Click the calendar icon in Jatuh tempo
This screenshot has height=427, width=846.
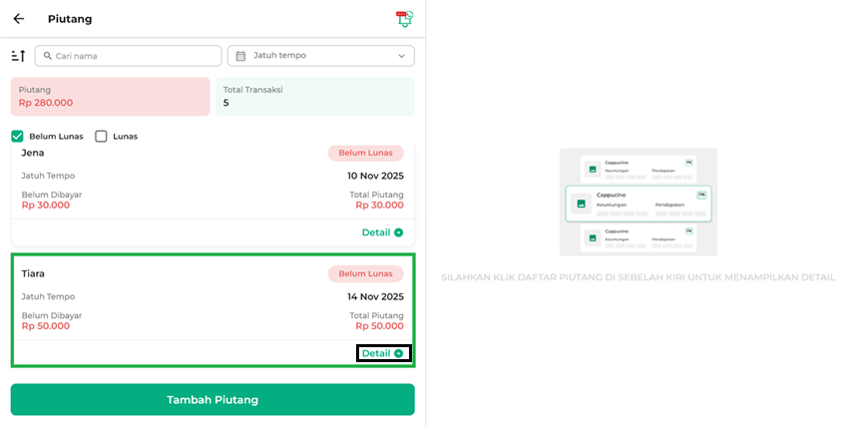click(x=240, y=56)
